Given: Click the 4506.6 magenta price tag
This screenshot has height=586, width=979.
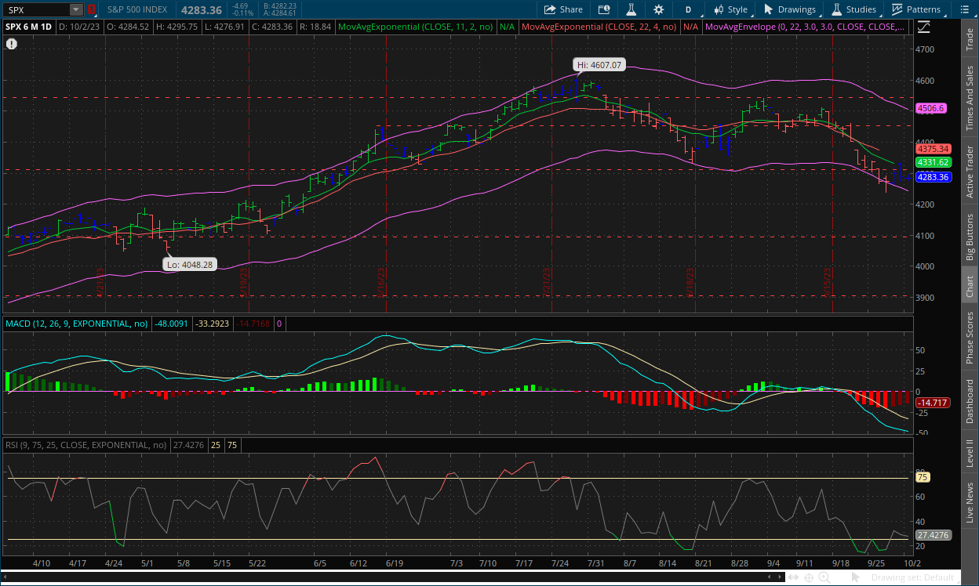Looking at the screenshot, I should [931, 109].
